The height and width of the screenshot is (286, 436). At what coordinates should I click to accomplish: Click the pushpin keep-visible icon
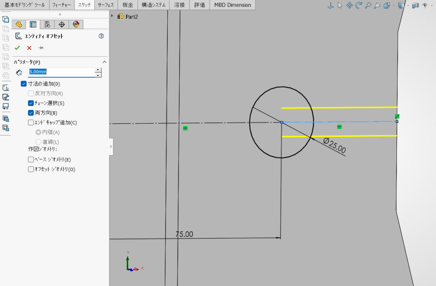point(40,48)
